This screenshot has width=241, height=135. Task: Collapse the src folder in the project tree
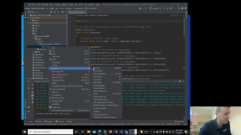coord(31,33)
